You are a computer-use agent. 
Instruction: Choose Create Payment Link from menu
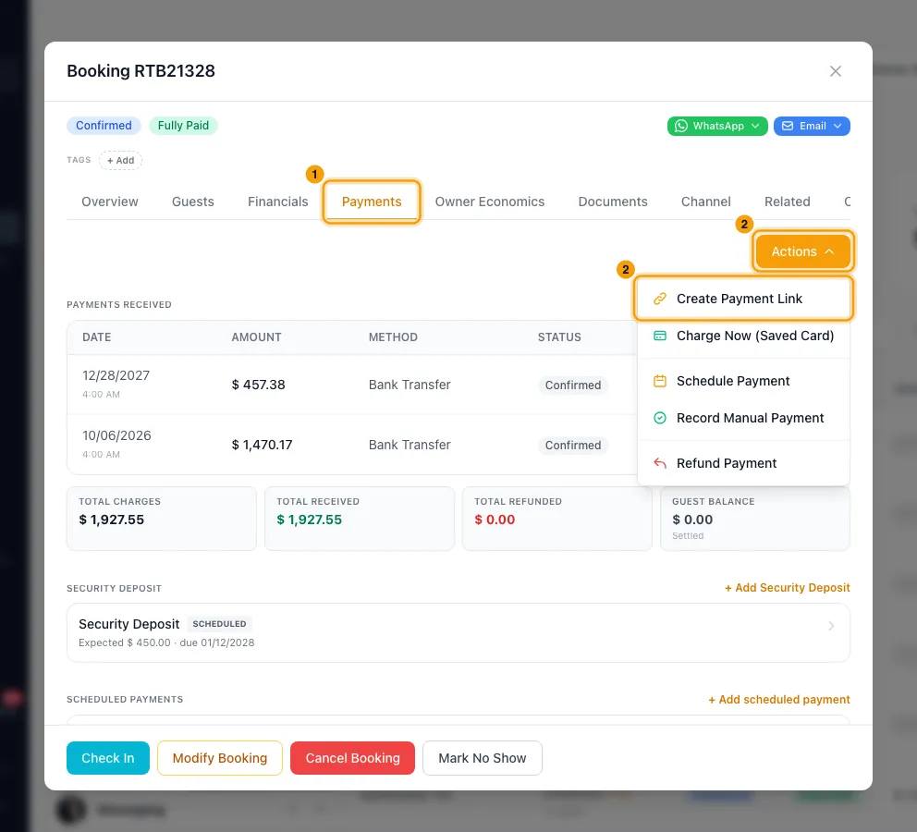pyautogui.click(x=743, y=299)
